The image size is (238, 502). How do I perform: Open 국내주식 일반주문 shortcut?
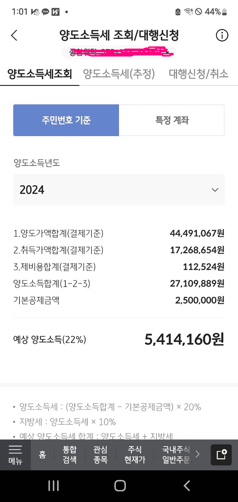click(176, 455)
